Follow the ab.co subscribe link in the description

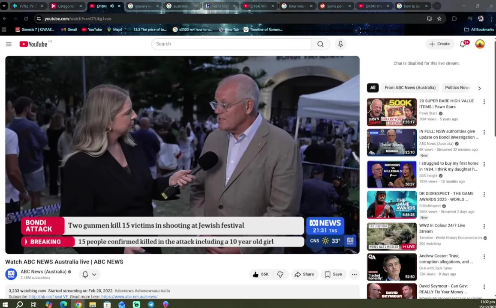(48, 296)
